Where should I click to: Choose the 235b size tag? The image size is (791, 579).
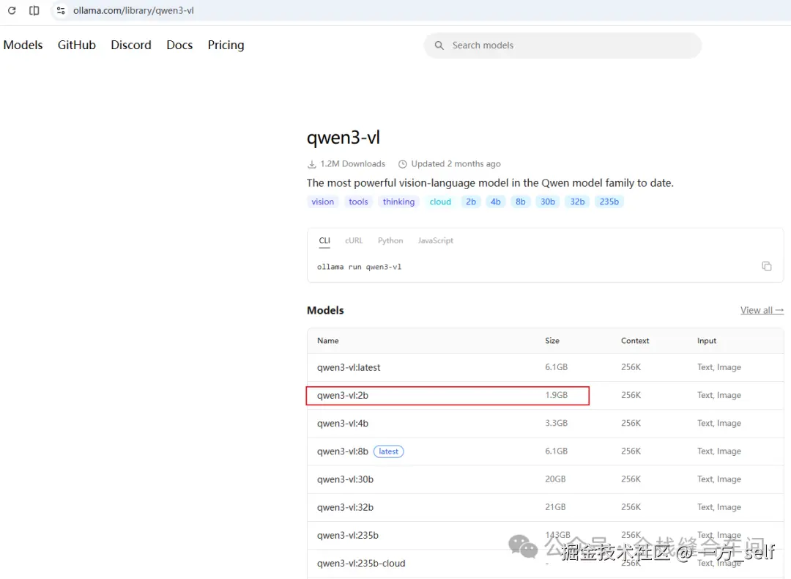click(609, 202)
